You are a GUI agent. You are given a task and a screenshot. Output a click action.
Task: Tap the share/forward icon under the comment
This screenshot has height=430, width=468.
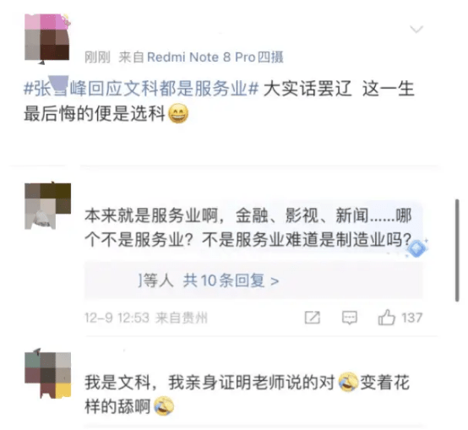coord(313,318)
